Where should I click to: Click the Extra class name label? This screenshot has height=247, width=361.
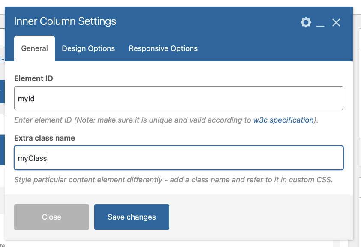(x=45, y=138)
